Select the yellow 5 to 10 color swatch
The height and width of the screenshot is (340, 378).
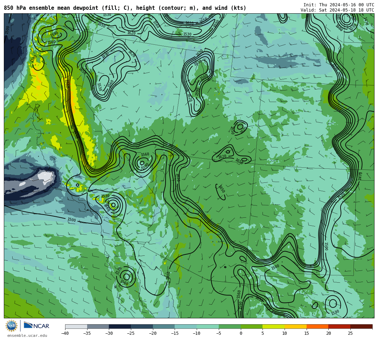pos(274,326)
